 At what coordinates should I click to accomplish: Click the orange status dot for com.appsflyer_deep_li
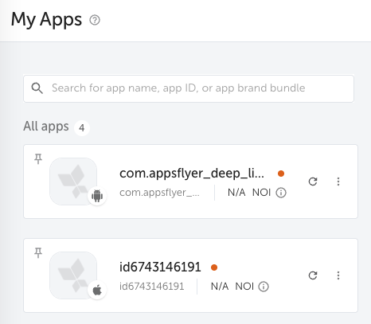click(x=281, y=174)
